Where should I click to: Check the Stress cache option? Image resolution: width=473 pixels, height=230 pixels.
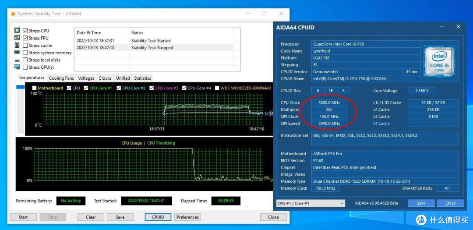pyautogui.click(x=25, y=45)
